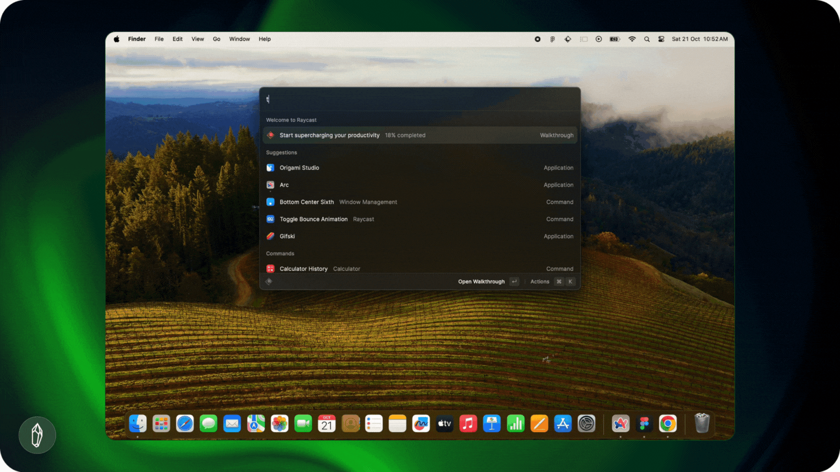Open the Actions panel button
Screen dimensions: 840x472
coord(552,281)
